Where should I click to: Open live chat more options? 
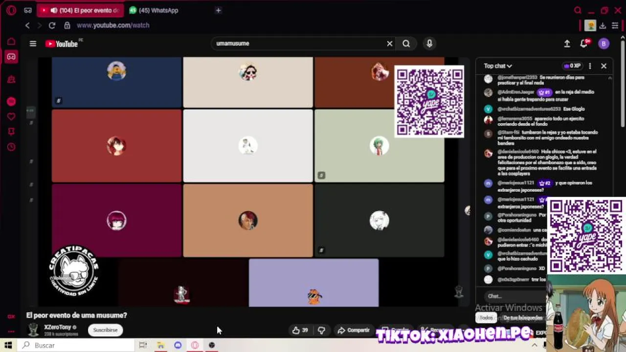590,66
